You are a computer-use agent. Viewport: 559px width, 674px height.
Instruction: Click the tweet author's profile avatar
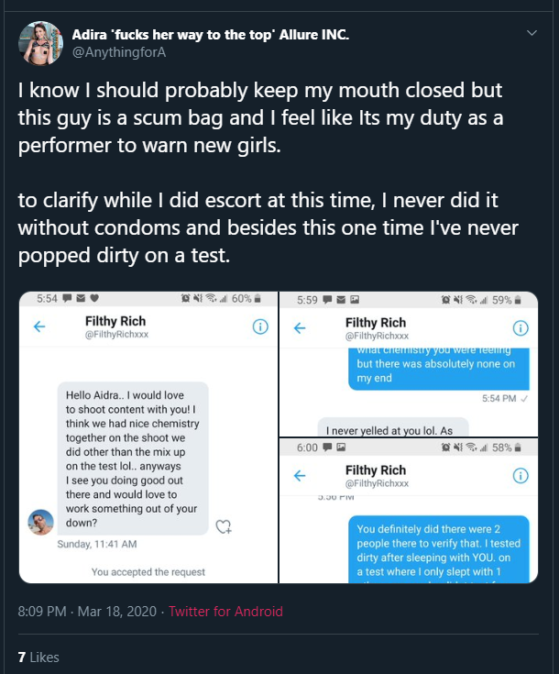(x=40, y=43)
